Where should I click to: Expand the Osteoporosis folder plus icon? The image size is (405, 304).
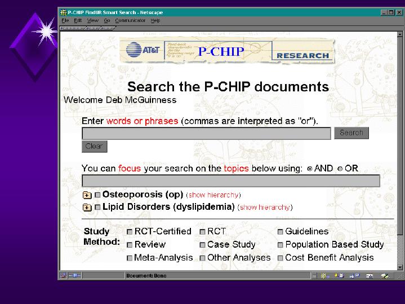[87, 195]
